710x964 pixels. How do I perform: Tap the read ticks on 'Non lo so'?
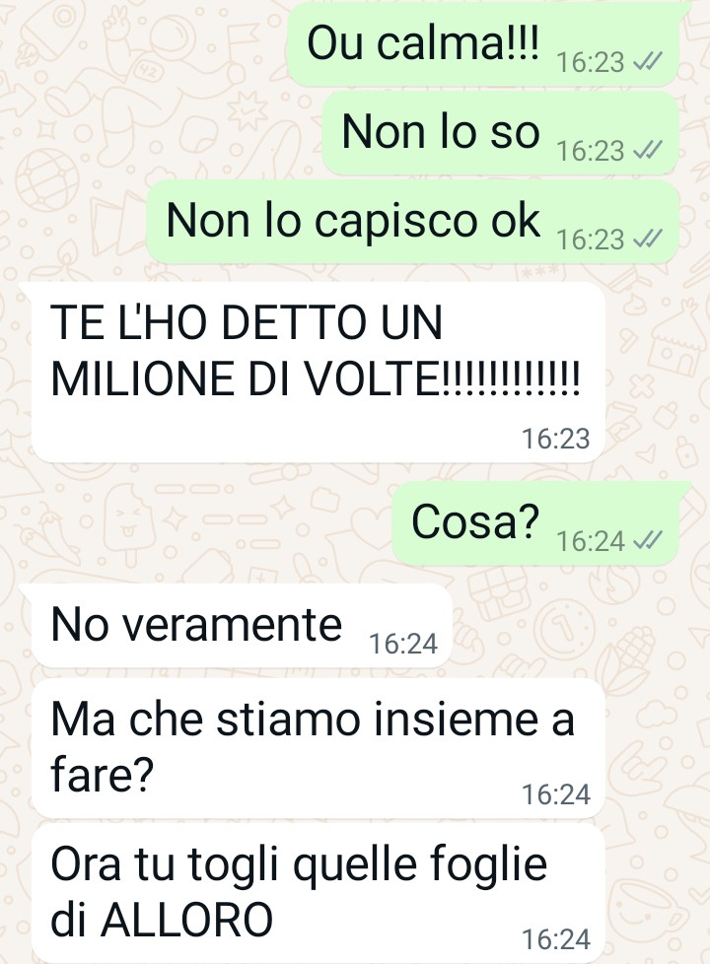pyautogui.click(x=647, y=150)
